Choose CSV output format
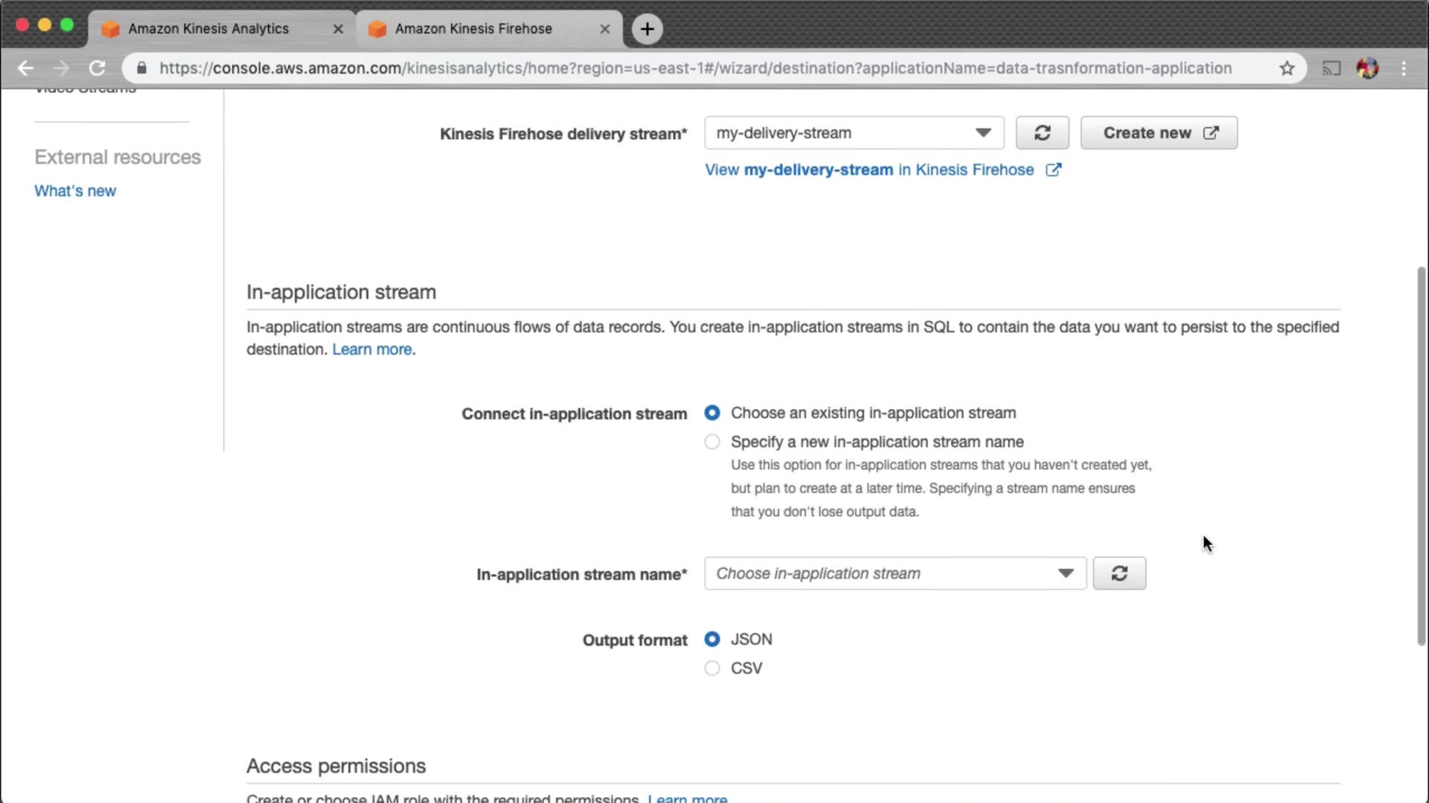 pos(712,668)
